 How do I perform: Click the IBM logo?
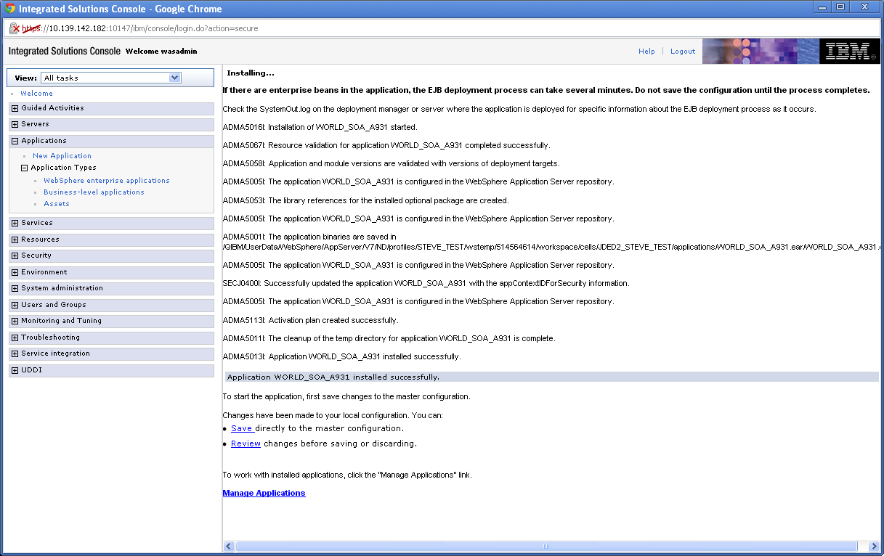pyautogui.click(x=850, y=52)
